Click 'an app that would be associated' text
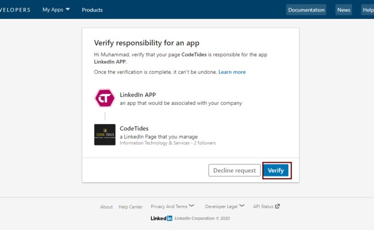Image resolution: width=374 pixels, height=230 pixels. pos(181,103)
